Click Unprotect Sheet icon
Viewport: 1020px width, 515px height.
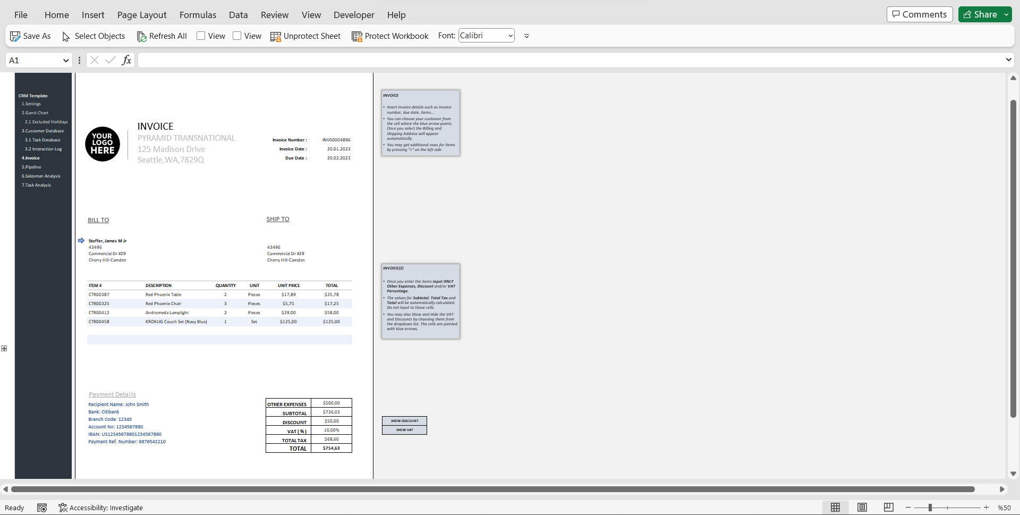tap(276, 36)
